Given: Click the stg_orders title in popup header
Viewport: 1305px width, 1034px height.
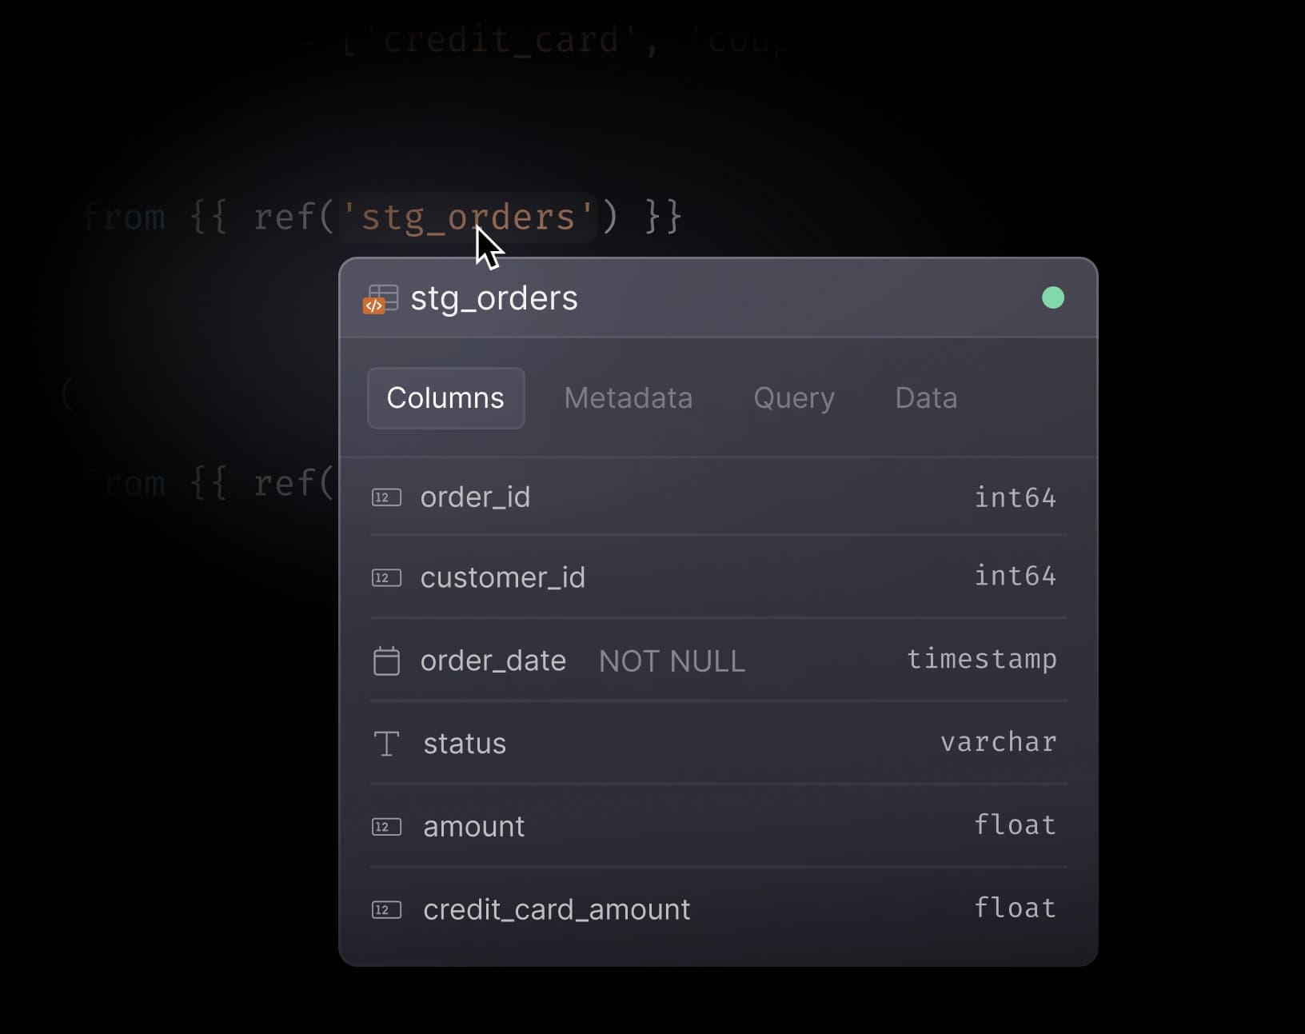Looking at the screenshot, I should tap(493, 298).
